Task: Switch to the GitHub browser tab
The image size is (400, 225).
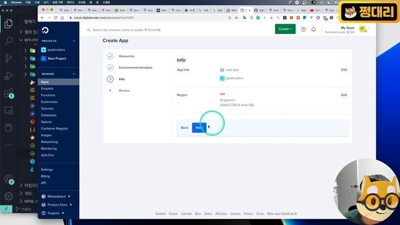Action: click(x=259, y=10)
